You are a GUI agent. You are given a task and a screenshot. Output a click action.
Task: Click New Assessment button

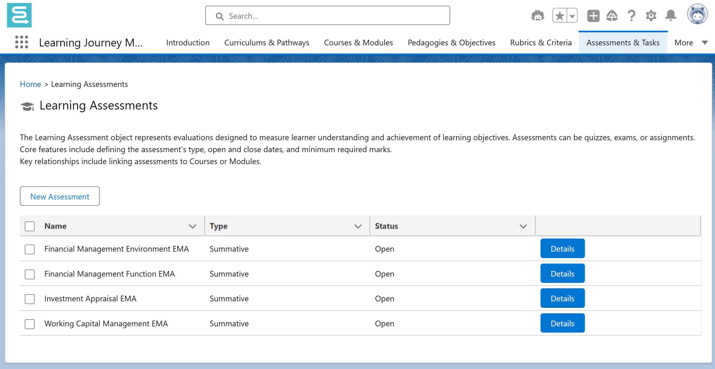pos(59,196)
